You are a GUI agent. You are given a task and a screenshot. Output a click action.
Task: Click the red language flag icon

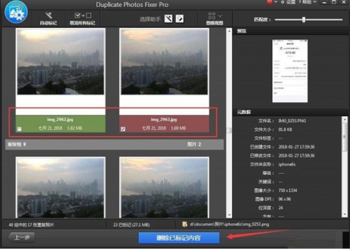coord(269,2)
